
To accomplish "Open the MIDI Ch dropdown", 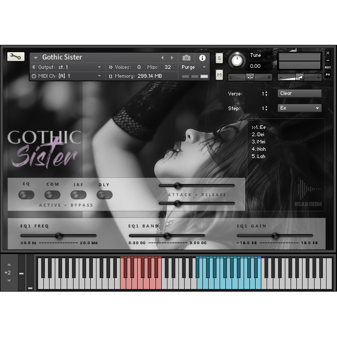I will tap(67, 76).
